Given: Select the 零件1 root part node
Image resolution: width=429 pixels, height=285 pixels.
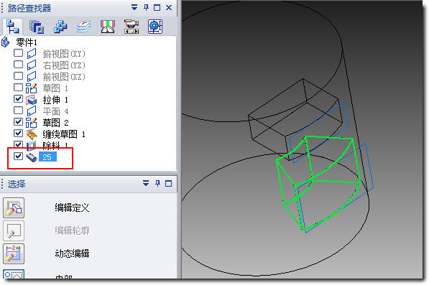Looking at the screenshot, I should click(x=27, y=42).
